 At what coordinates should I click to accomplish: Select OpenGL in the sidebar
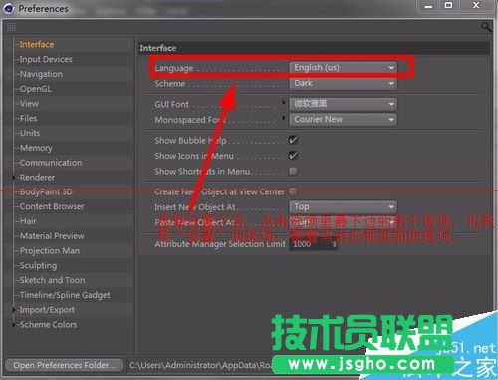click(x=36, y=89)
